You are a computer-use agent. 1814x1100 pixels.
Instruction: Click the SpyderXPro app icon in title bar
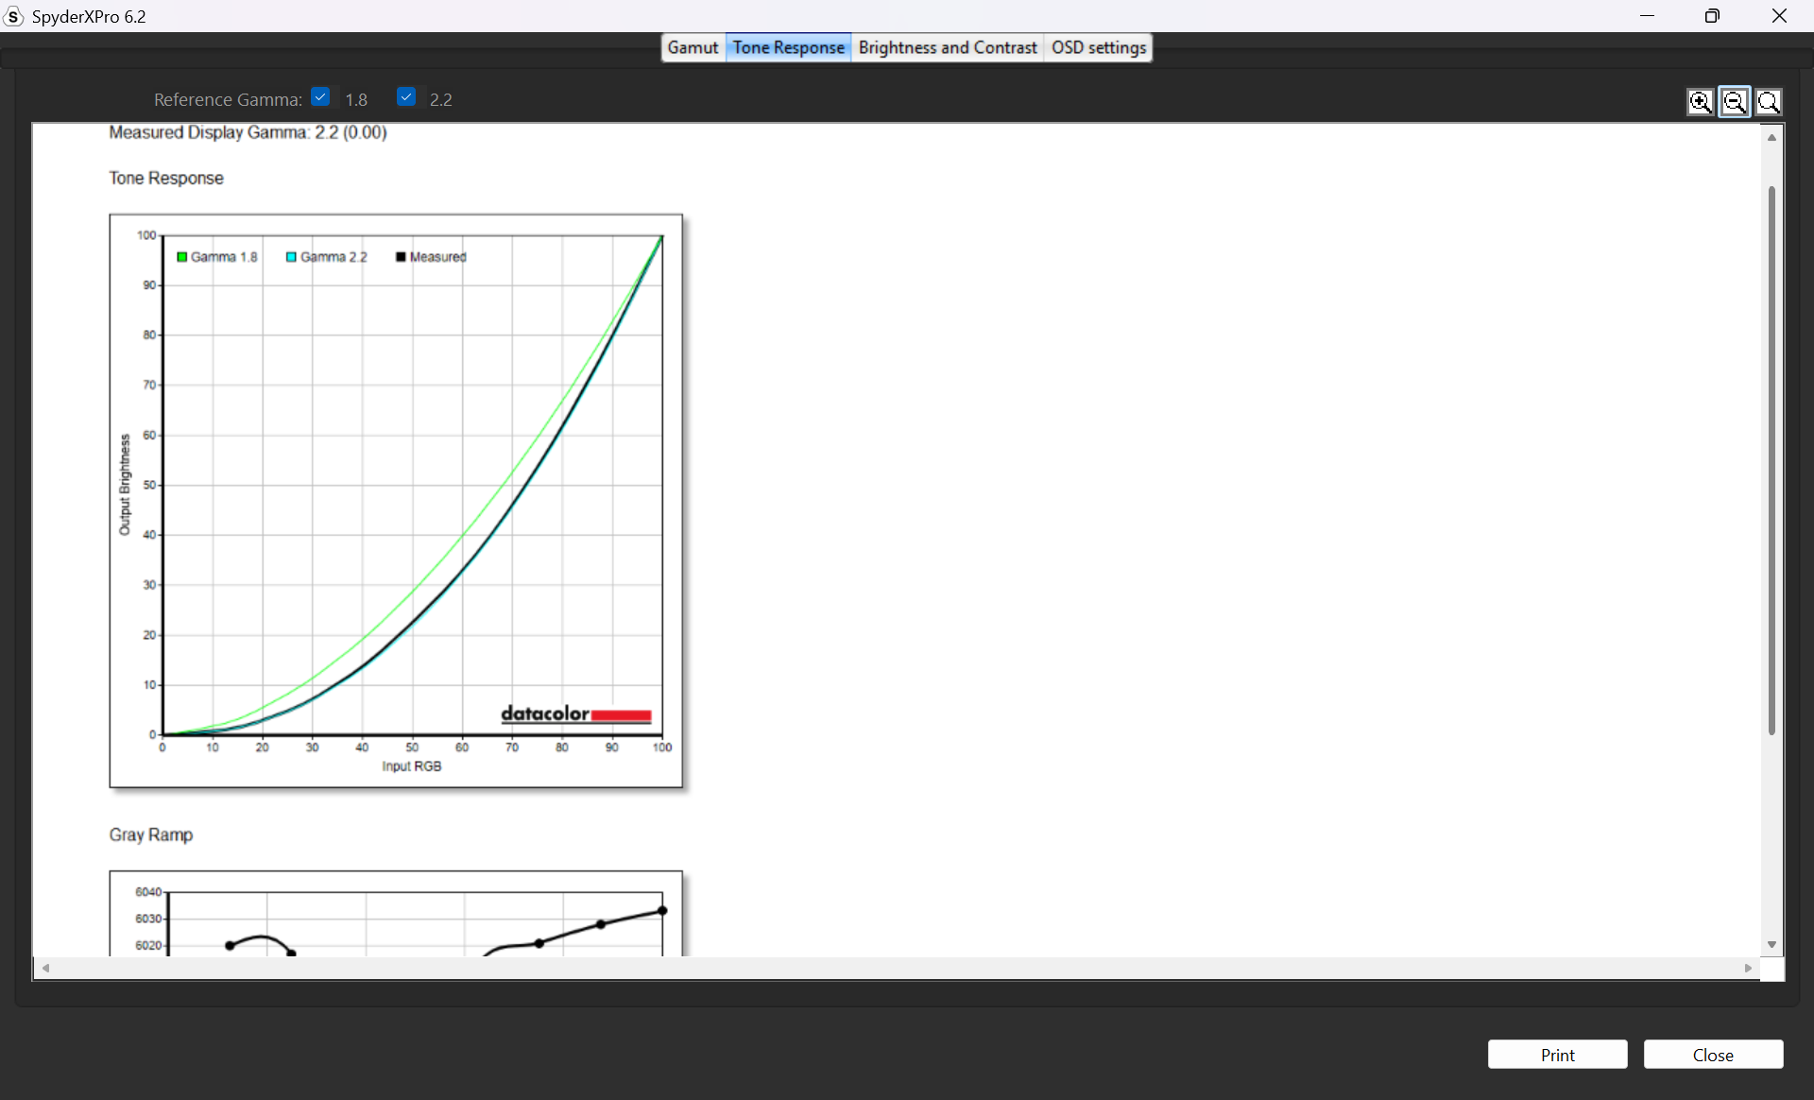(13, 16)
